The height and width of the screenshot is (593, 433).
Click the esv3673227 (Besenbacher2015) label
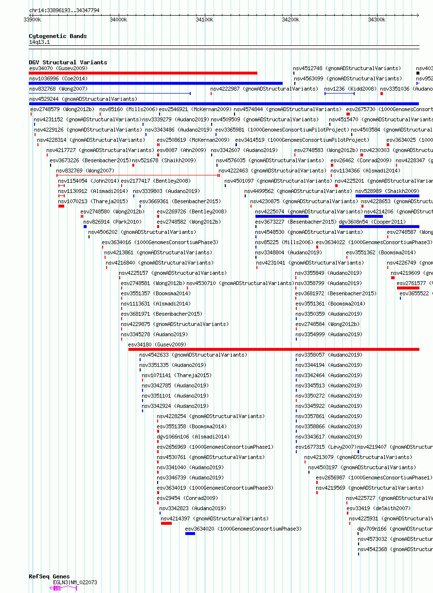(296, 222)
